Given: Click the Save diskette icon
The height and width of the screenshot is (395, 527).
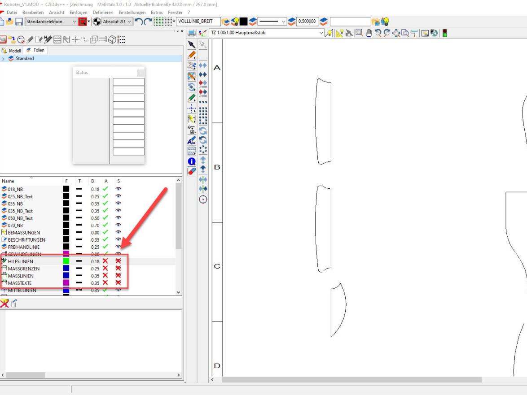Looking at the screenshot, I should point(18,22).
